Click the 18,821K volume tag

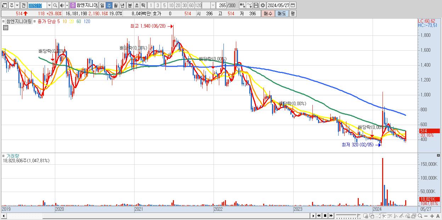tap(429, 199)
